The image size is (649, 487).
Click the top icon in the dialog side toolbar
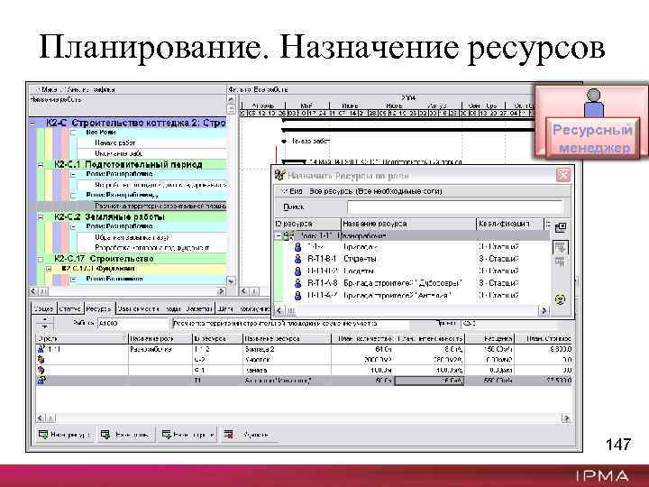[x=561, y=227]
